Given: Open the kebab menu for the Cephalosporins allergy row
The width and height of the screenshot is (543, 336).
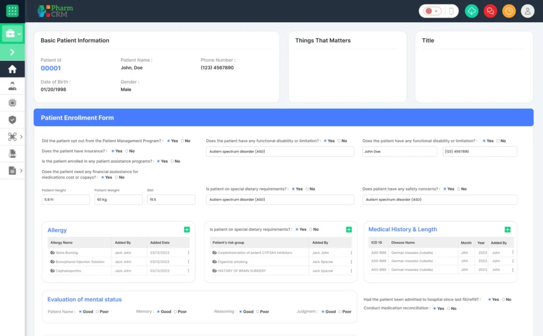Looking at the screenshot, I should (187, 270).
